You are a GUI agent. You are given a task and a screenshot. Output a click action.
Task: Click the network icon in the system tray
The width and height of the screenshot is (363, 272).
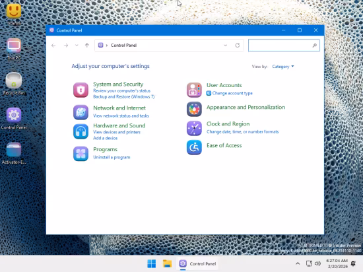tap(309, 263)
